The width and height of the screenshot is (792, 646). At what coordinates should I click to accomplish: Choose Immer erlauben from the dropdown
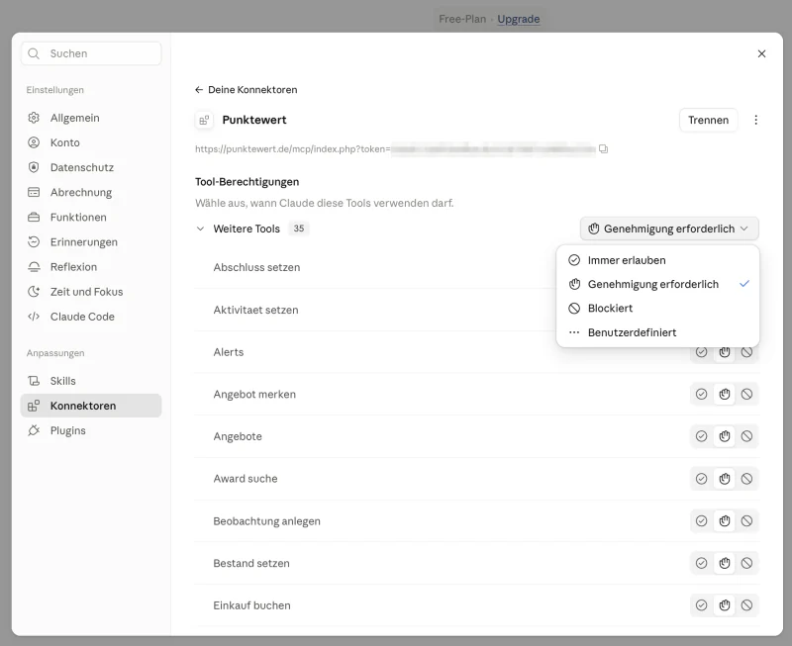tap(657, 260)
